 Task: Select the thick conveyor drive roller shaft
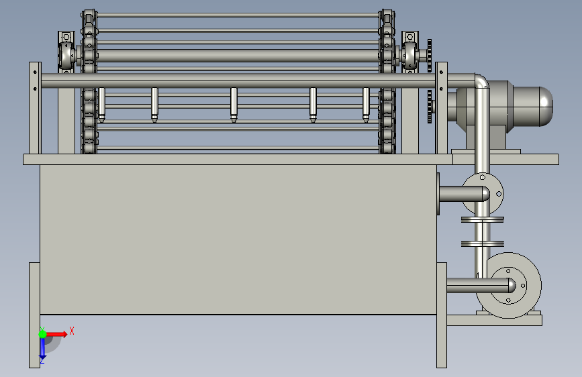238,56
